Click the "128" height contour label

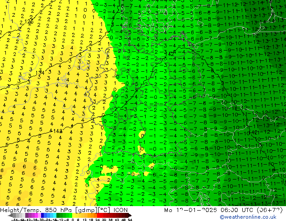tap(29, 22)
